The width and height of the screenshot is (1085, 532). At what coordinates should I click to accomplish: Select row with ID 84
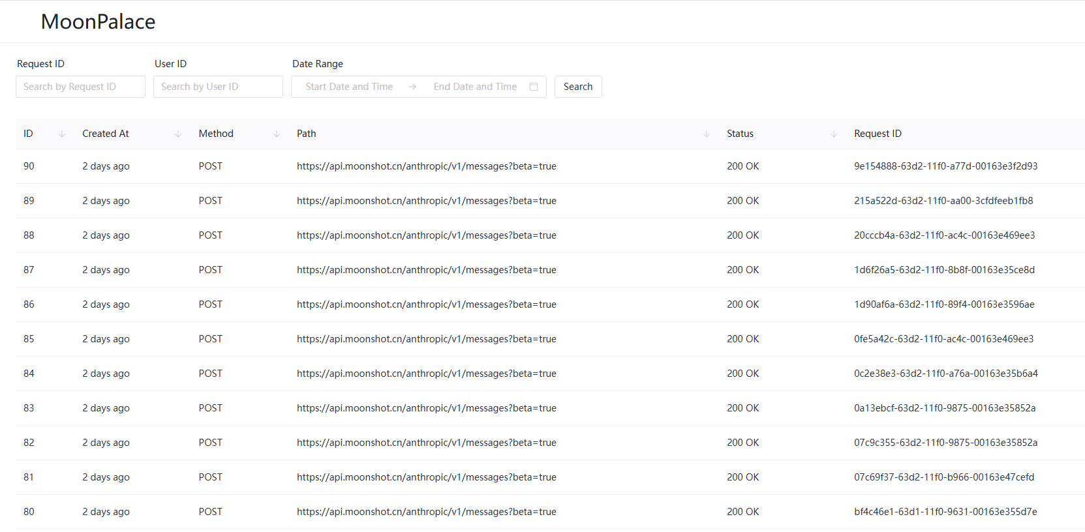pos(550,374)
